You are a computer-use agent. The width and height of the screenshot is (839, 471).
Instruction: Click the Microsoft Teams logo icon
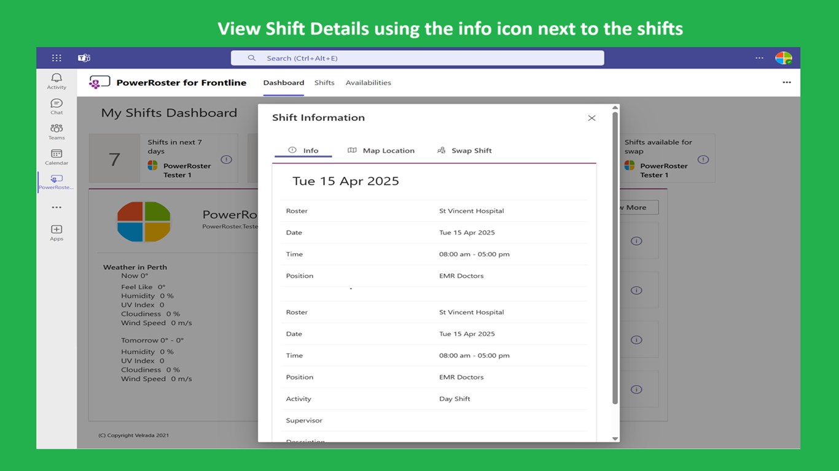coord(84,58)
